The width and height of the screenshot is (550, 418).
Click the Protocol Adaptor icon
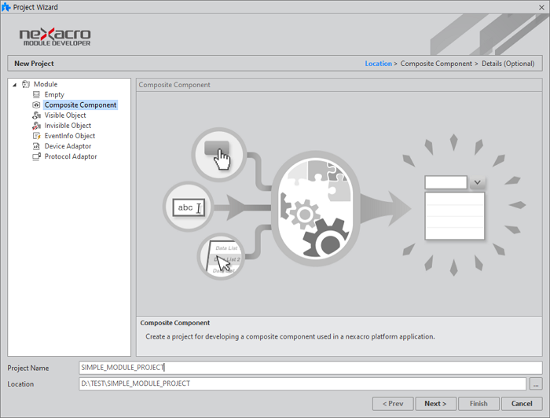tap(36, 156)
